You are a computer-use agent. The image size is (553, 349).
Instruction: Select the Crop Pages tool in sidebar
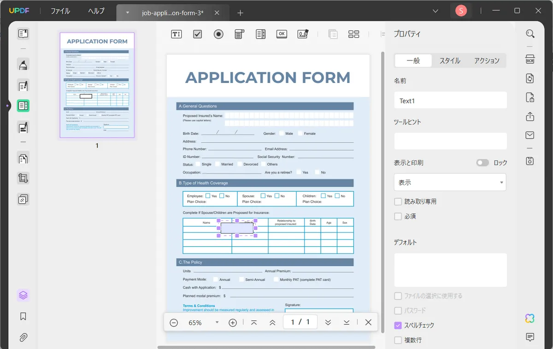click(23, 178)
